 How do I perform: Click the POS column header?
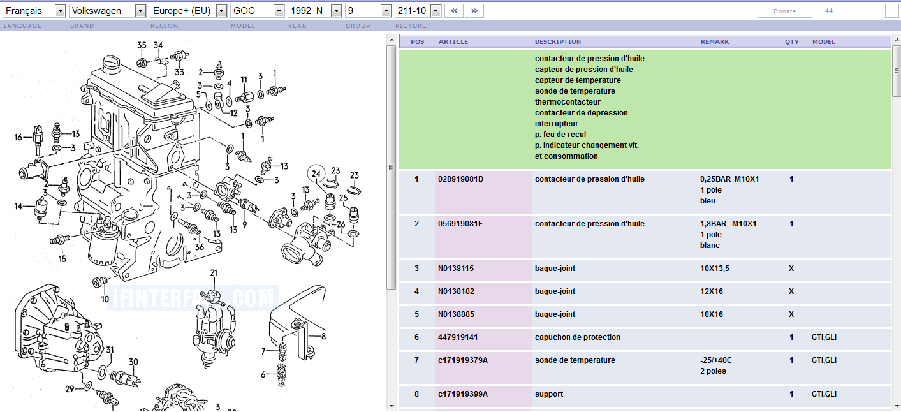tap(418, 41)
